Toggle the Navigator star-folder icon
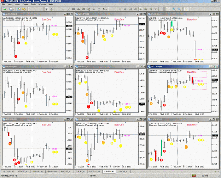The width and height of the screenshot is (221, 178). (x=24, y=9)
